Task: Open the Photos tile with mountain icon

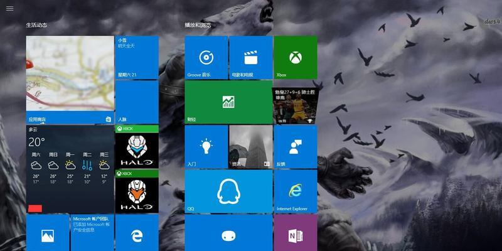Action: 48,233
